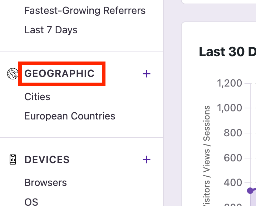
Task: Open the OS report
Action: tap(31, 202)
